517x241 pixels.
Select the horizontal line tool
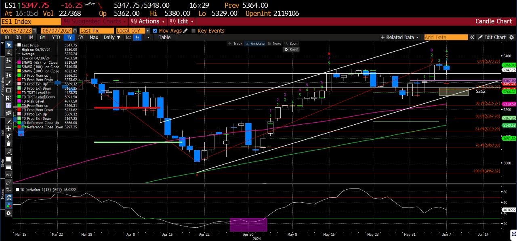point(9,67)
